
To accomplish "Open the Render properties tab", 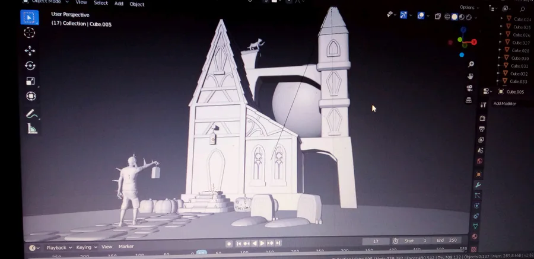I will pos(482,118).
